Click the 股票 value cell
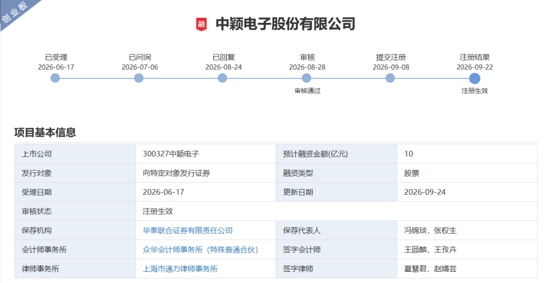 tap(467, 173)
